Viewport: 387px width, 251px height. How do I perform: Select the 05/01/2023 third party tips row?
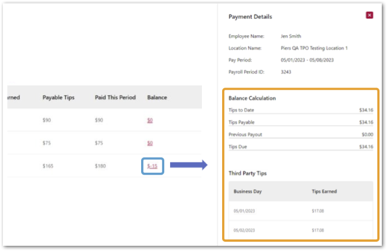[x=300, y=210]
